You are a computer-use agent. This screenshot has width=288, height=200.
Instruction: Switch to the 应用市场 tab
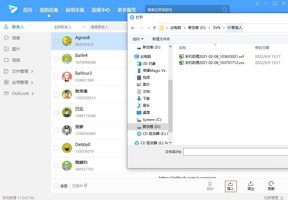[75, 10]
